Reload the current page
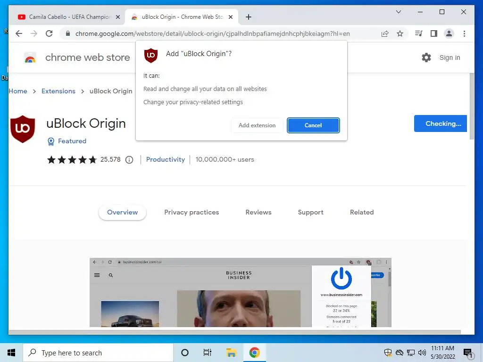Screen dimensions: 483x362 pos(49,33)
